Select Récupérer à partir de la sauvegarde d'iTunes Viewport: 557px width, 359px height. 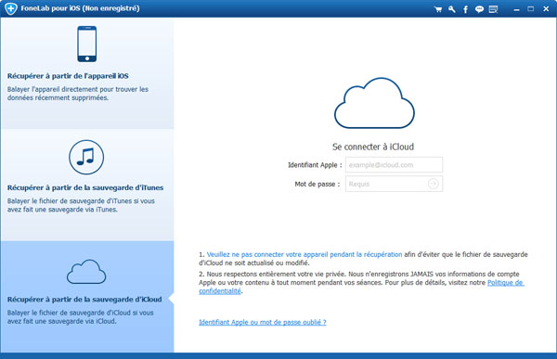[x=85, y=187]
